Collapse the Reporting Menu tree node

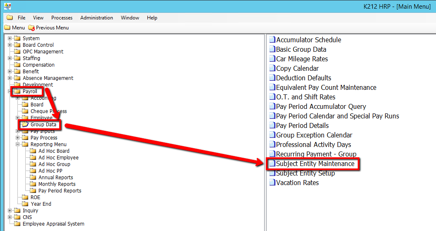[18, 144]
